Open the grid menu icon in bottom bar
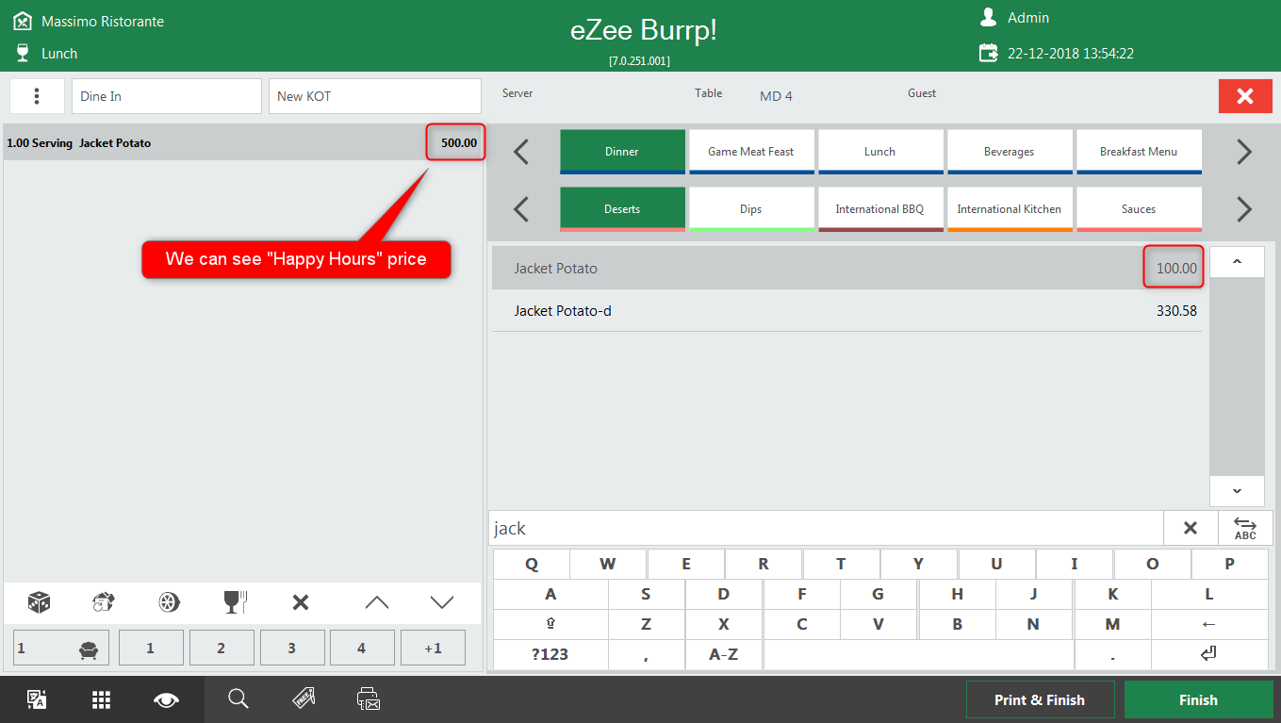Image resolution: width=1281 pixels, height=723 pixels. tap(102, 699)
